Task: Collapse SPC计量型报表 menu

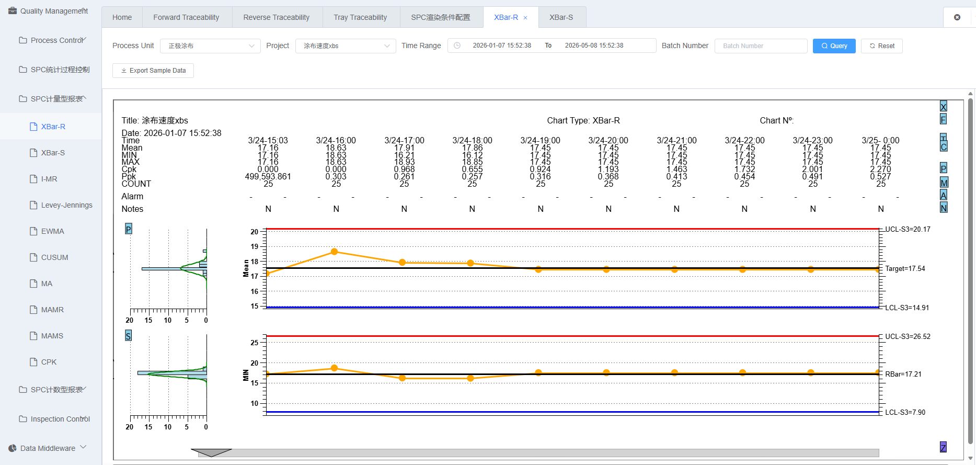Action: tap(51, 99)
